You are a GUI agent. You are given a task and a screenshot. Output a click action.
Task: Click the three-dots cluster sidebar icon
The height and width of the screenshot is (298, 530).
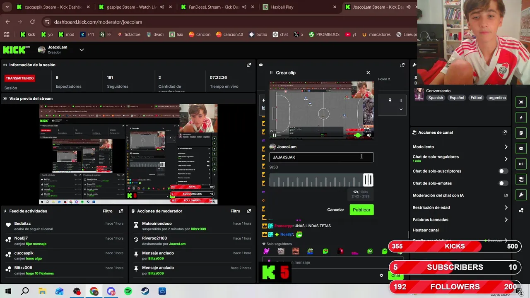[521, 210]
